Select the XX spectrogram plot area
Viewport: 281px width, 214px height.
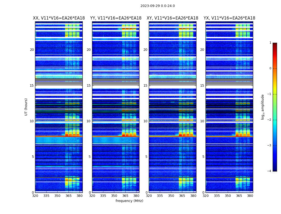pyautogui.click(x=59, y=107)
